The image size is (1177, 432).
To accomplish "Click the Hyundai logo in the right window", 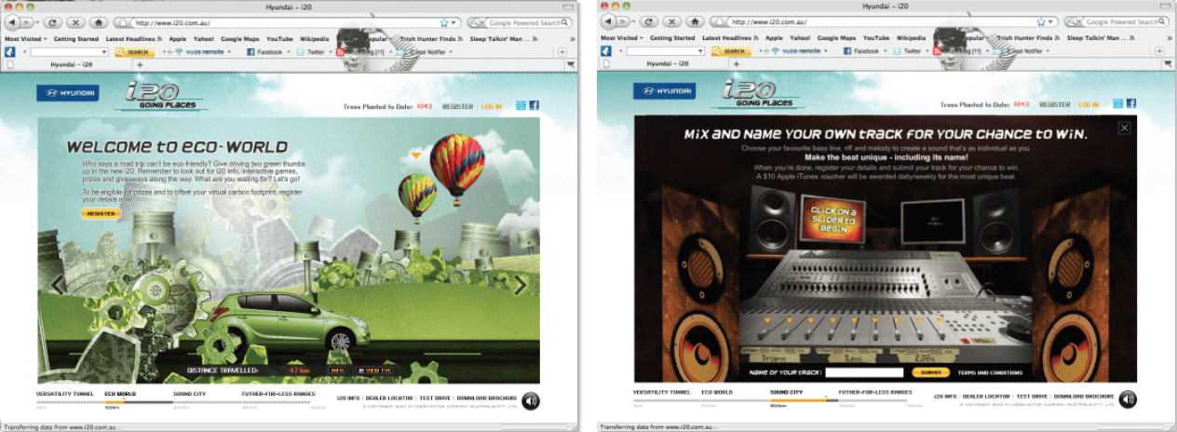I will pos(663,91).
